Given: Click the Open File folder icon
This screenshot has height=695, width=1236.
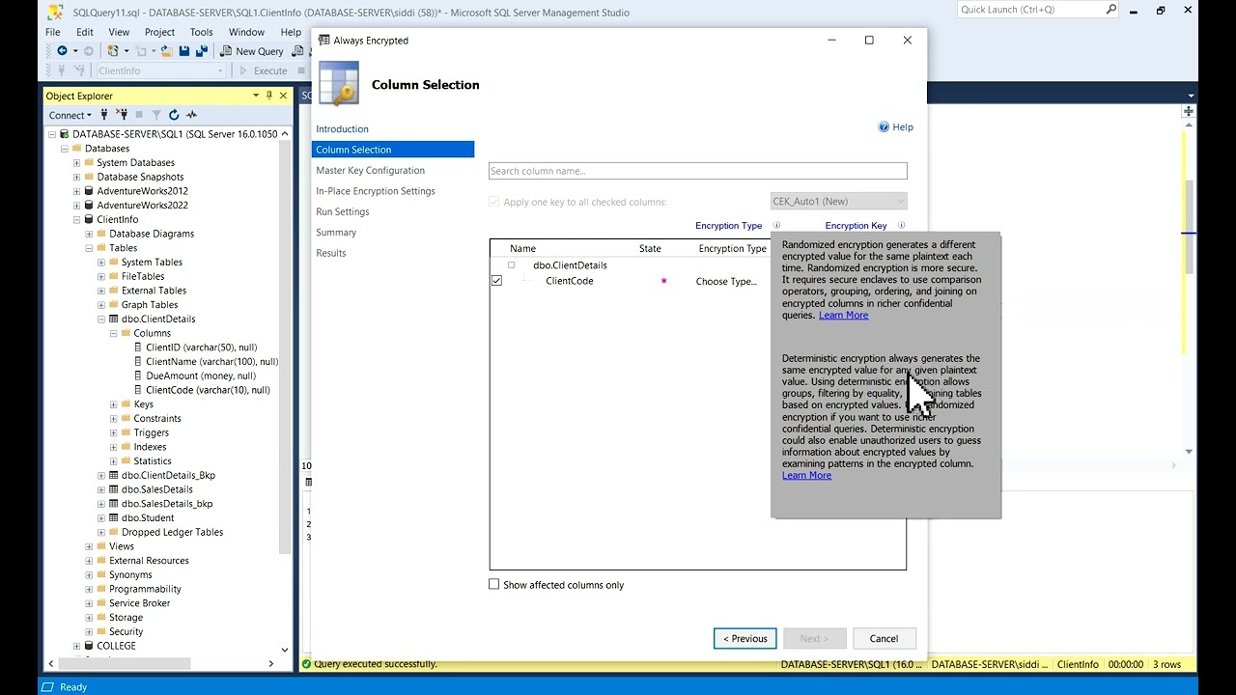Looking at the screenshot, I should click(x=167, y=51).
